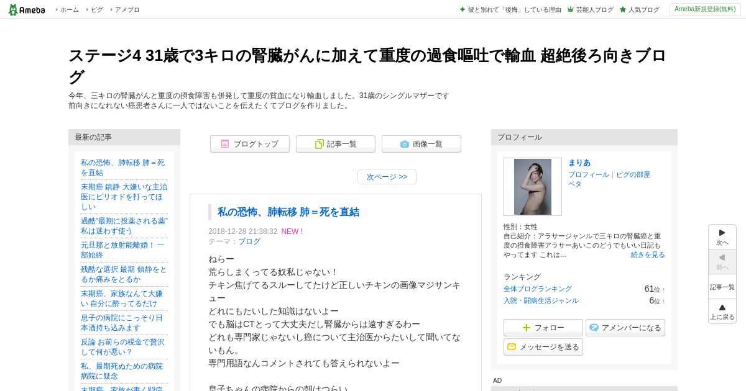This screenshot has width=746, height=391.
Task: Open the プロフィール link beside photo
Action: coord(589,175)
